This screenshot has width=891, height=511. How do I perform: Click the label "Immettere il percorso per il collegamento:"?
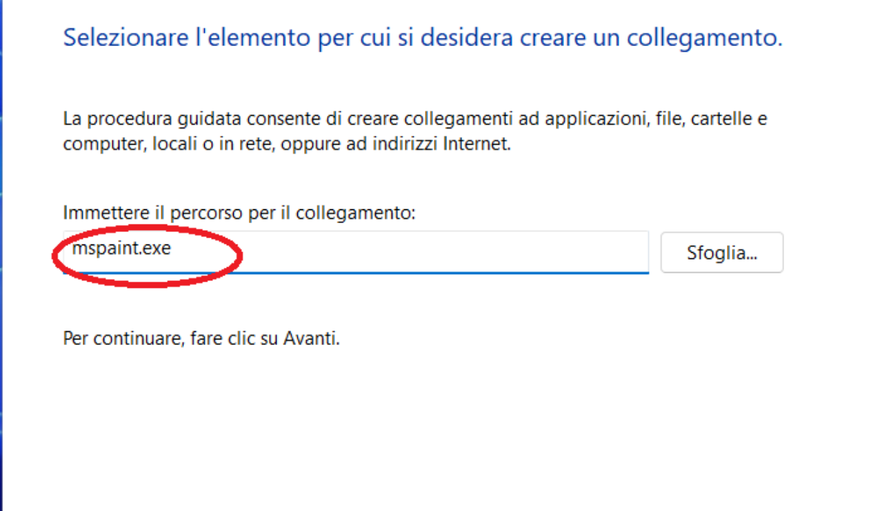[239, 213]
